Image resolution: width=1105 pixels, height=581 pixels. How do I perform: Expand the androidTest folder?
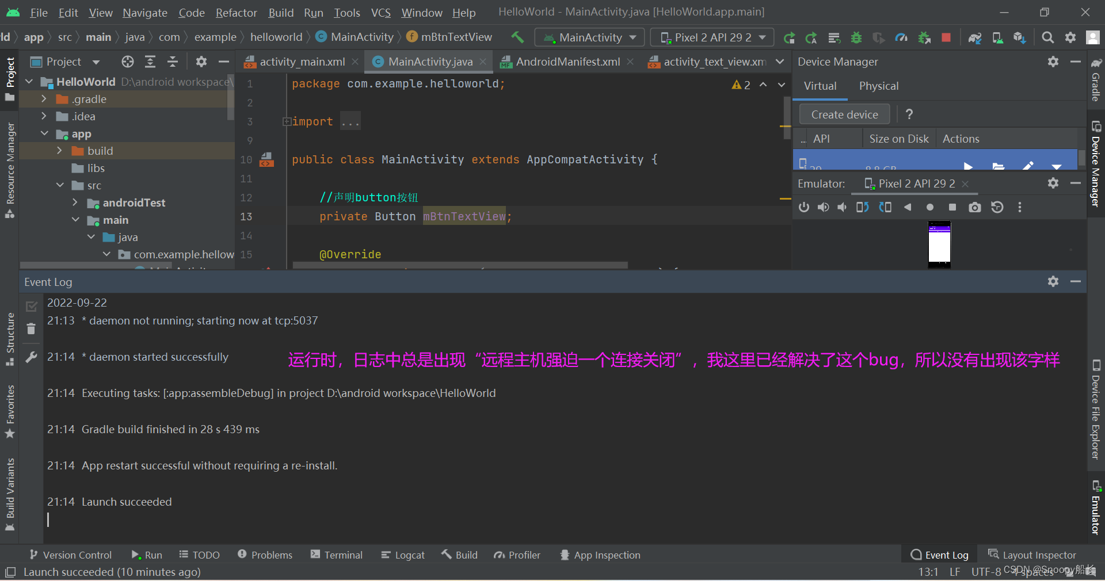[x=75, y=202]
